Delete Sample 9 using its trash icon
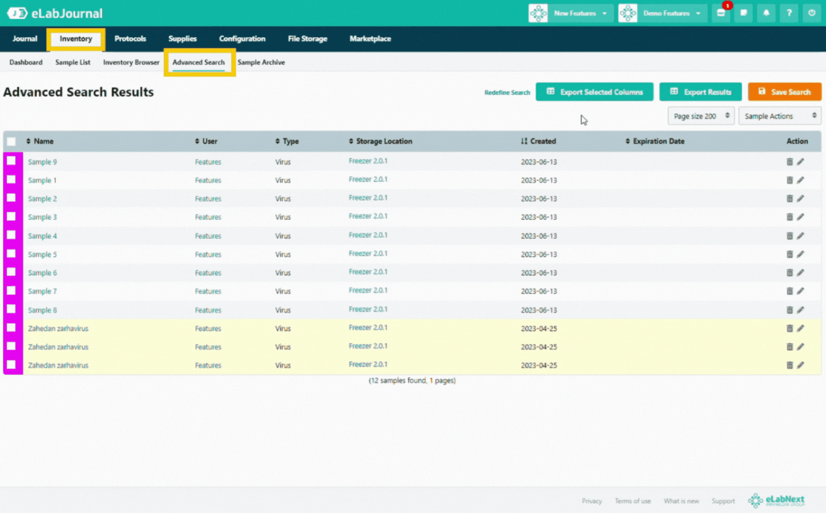 [x=789, y=162]
